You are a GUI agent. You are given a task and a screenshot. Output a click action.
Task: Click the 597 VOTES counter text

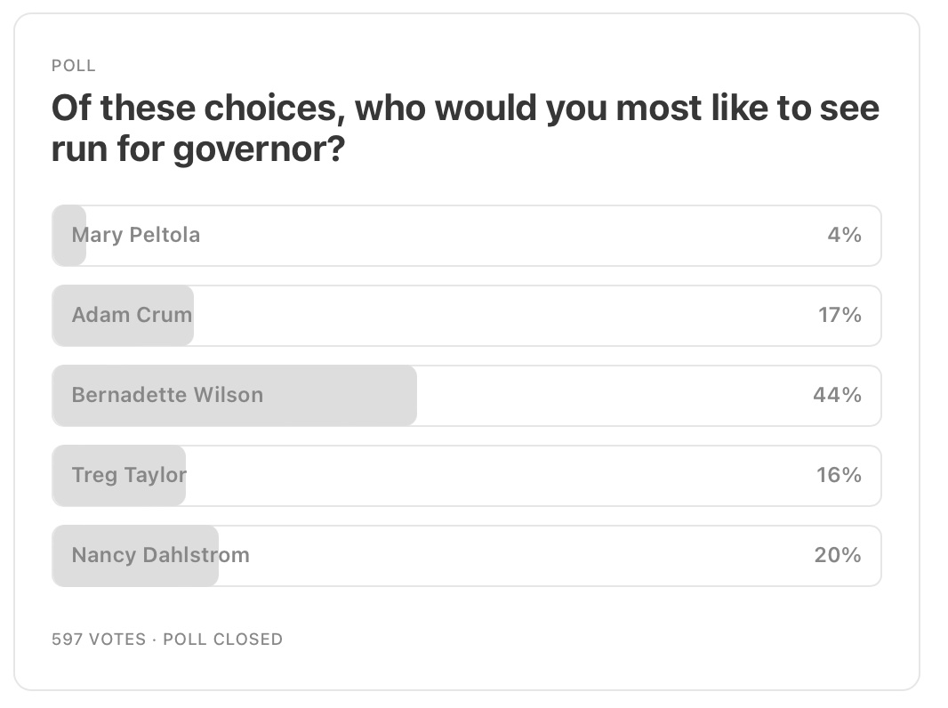[x=98, y=639]
